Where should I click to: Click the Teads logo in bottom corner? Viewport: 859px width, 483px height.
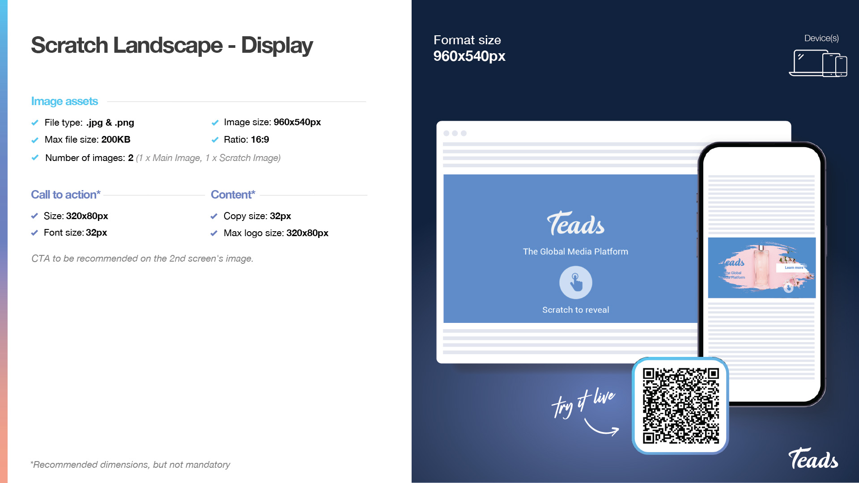[813, 459]
